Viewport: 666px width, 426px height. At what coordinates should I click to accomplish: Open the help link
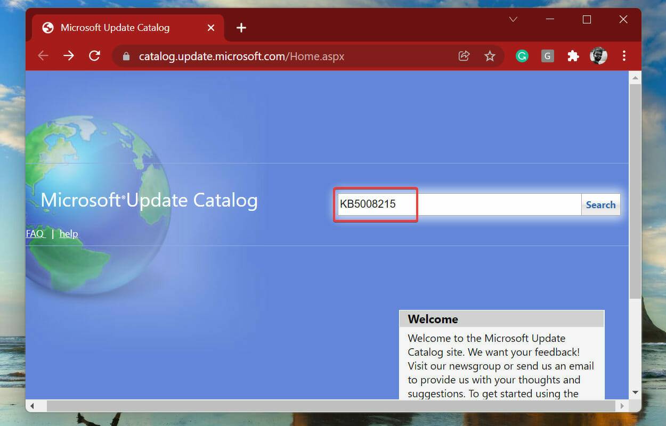tap(69, 233)
